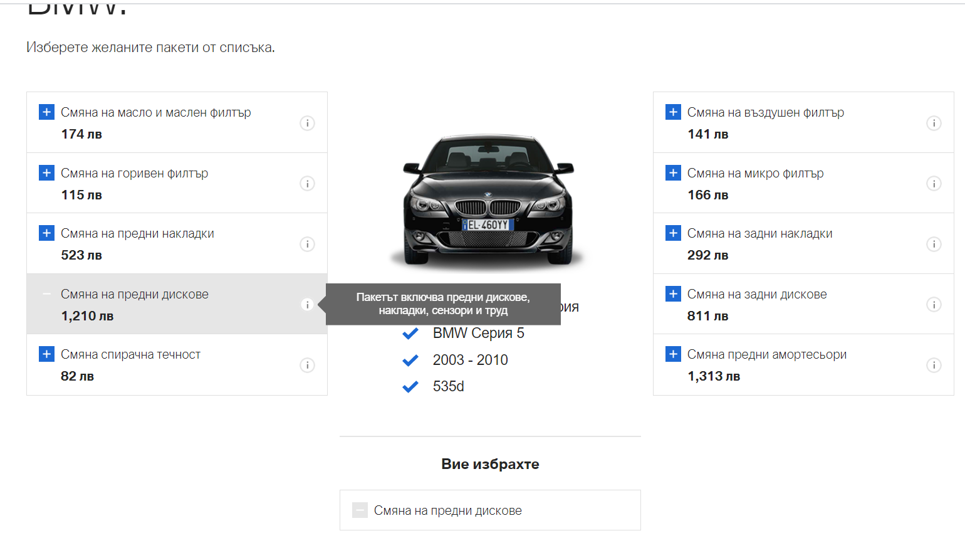The image size is (965, 543).
Task: Click the BMW Серия 5 text
Action: pos(479,333)
